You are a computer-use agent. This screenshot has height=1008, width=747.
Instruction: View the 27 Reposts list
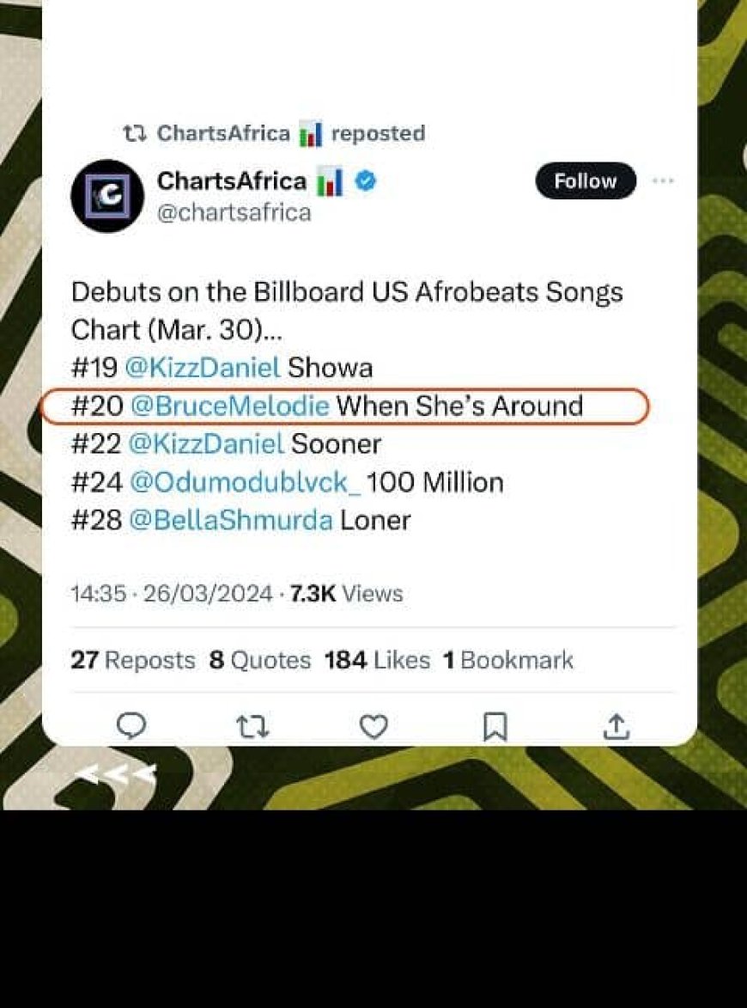(x=133, y=660)
